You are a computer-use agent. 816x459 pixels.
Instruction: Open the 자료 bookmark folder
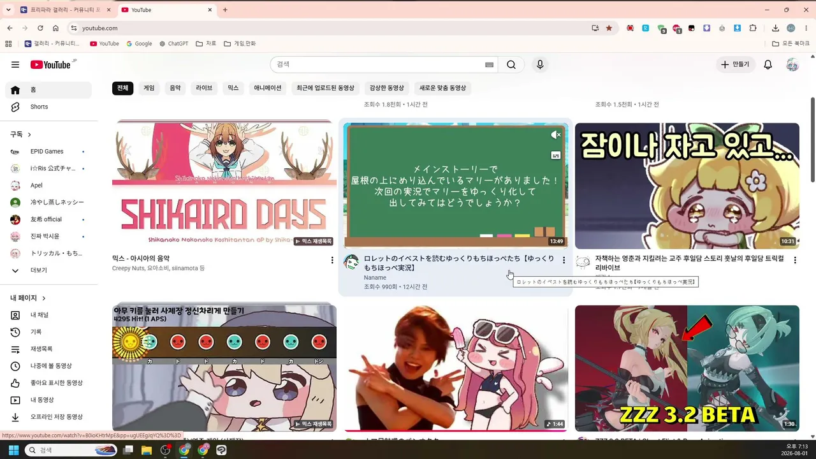pos(206,43)
